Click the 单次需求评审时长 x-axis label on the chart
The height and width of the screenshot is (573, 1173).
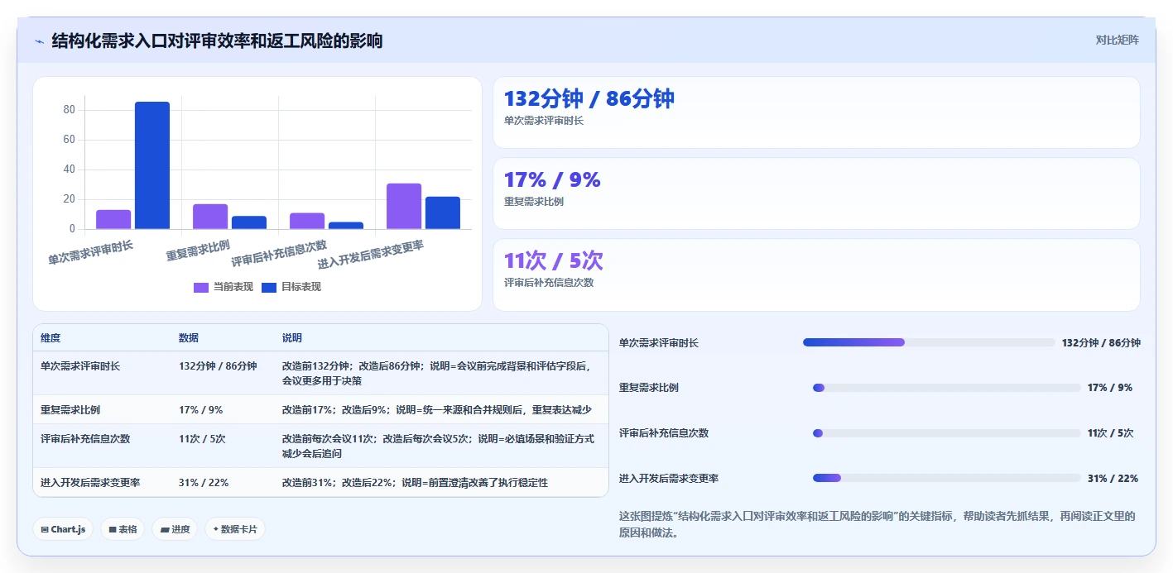click(x=90, y=252)
